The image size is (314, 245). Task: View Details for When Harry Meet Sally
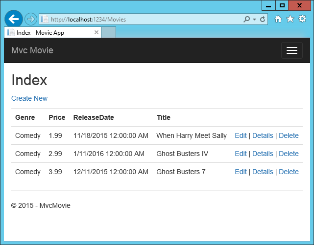(x=263, y=135)
